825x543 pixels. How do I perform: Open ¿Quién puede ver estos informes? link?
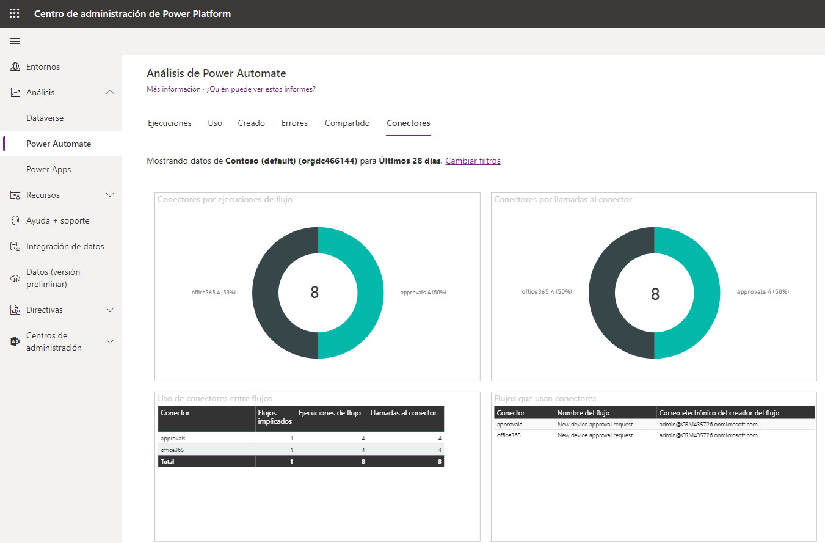261,89
